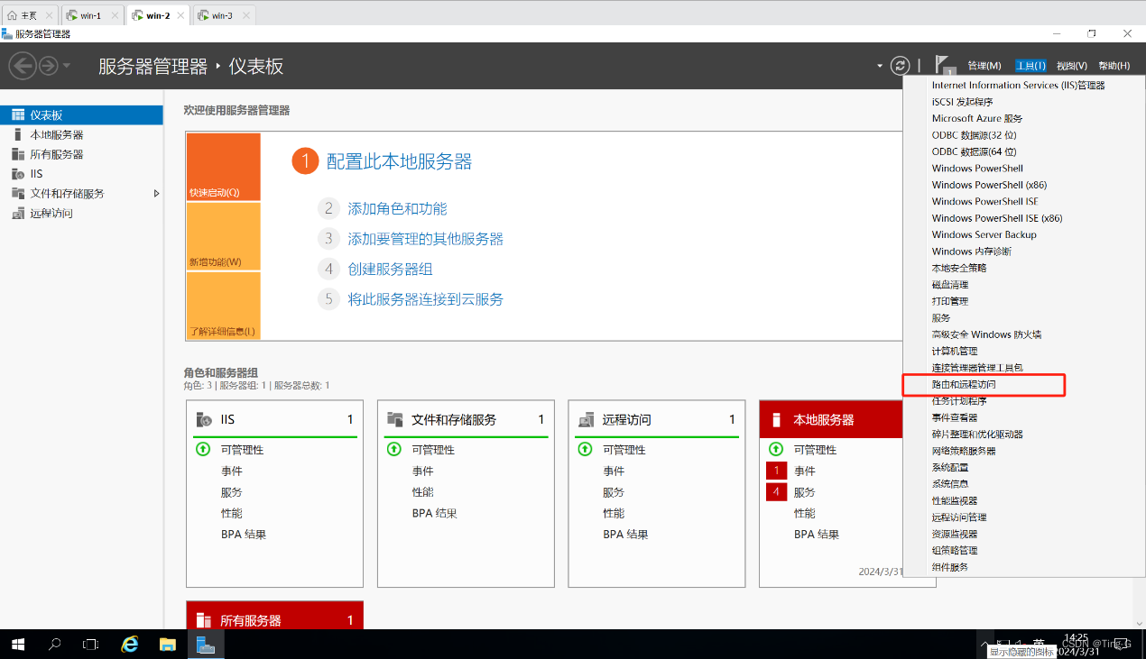Click 添加要管理的其他服务器 link
This screenshot has width=1146, height=659.
[x=425, y=239]
